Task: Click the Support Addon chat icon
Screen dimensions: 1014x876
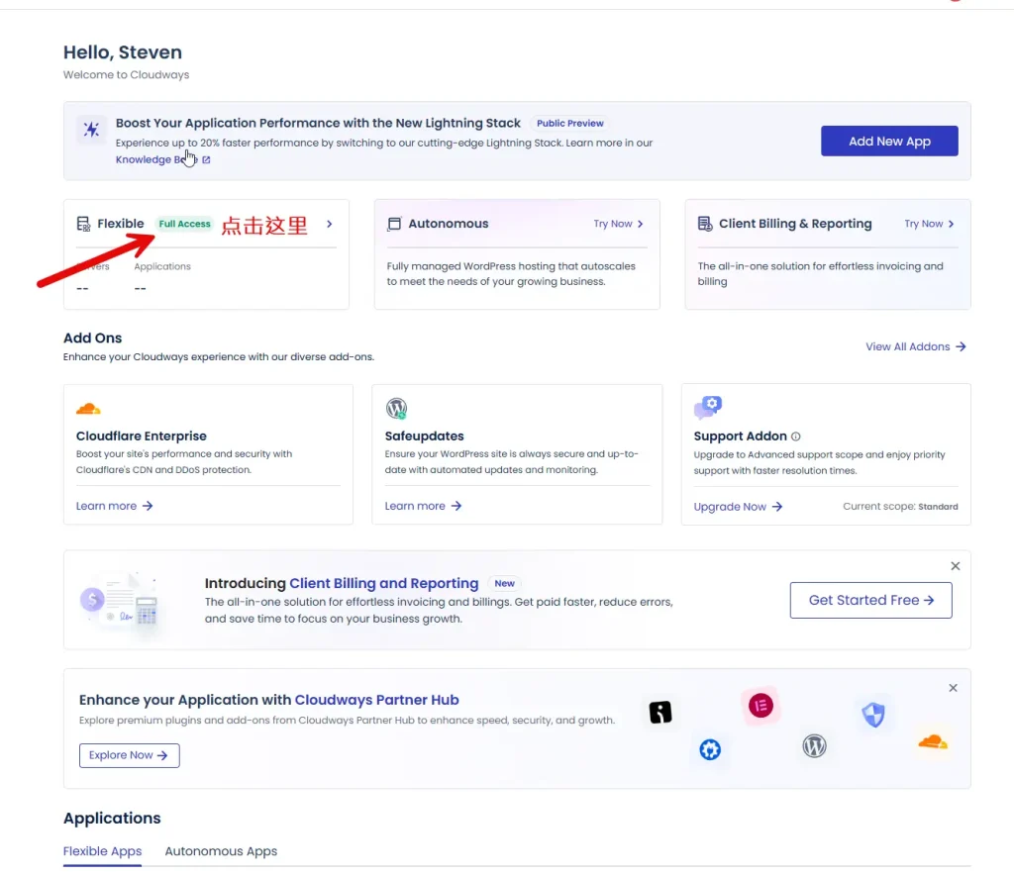Action: point(707,407)
